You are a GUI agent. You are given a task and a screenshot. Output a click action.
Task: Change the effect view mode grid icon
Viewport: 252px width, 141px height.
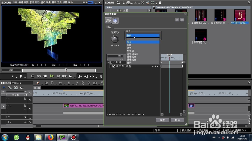tap(153, 3)
